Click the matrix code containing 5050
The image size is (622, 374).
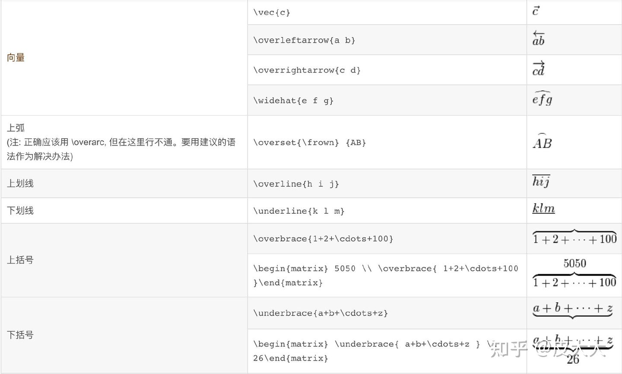click(x=385, y=275)
